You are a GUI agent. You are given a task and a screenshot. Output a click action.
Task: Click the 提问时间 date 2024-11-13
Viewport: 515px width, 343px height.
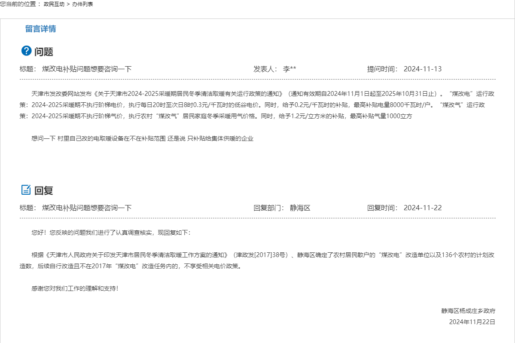click(423, 69)
